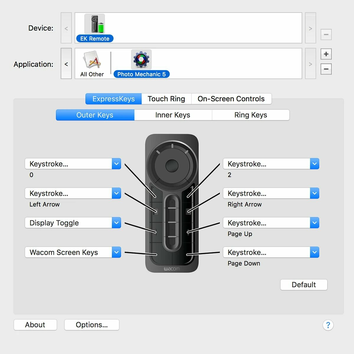Expand the Keystroke dropdown for Page Up
354x354 pixels.
click(271, 223)
